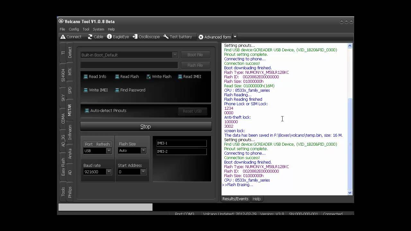411x231 pixels.
Task: Select the Tools side tab
Action: coord(63,192)
